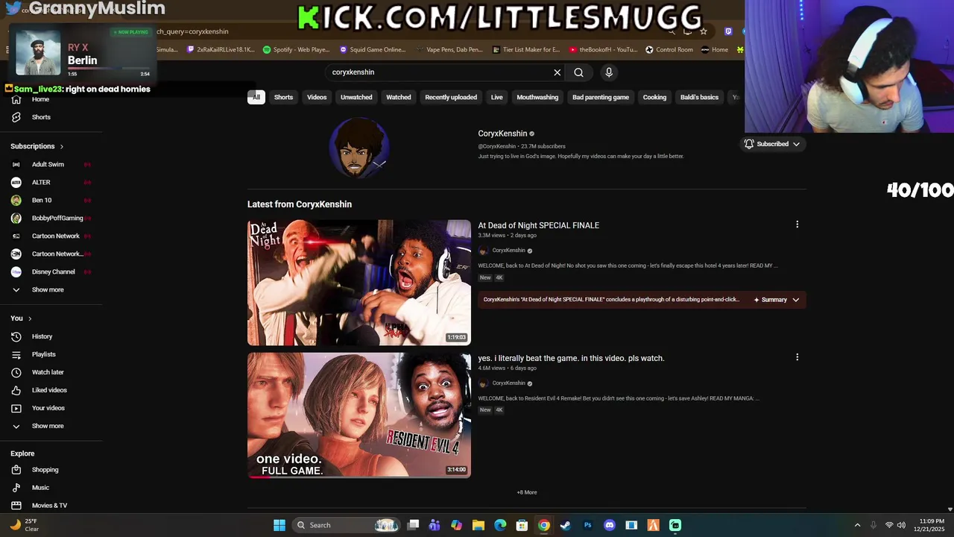Open File Explorer from taskbar
This screenshot has width=954, height=537.
tap(478, 525)
